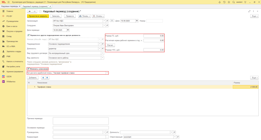
Task: Click icon button next to Организация field
Action: tap(112, 21)
